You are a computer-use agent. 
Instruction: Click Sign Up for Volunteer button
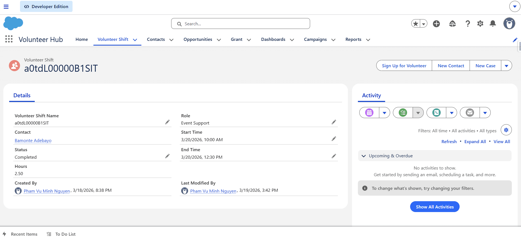point(404,66)
